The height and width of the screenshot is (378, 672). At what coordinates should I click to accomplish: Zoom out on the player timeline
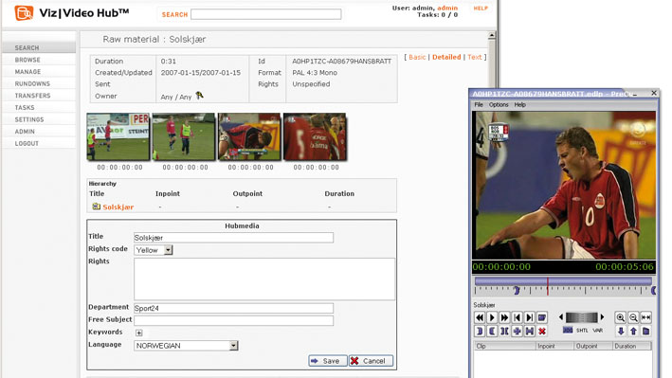pos(633,317)
